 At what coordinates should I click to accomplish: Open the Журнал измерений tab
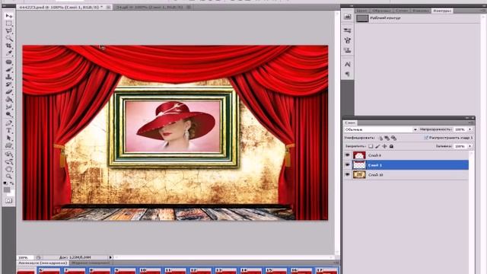[91, 263]
